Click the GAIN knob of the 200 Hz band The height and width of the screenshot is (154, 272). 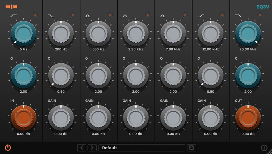point(61,118)
